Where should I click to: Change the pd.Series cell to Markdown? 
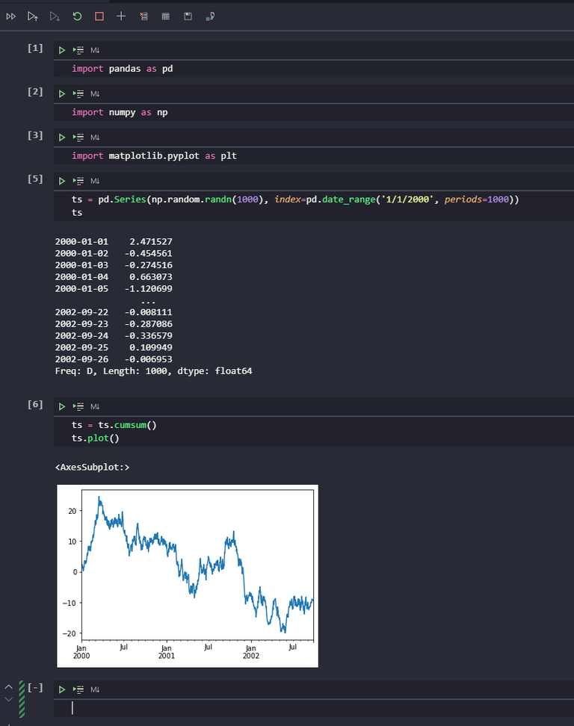point(95,181)
